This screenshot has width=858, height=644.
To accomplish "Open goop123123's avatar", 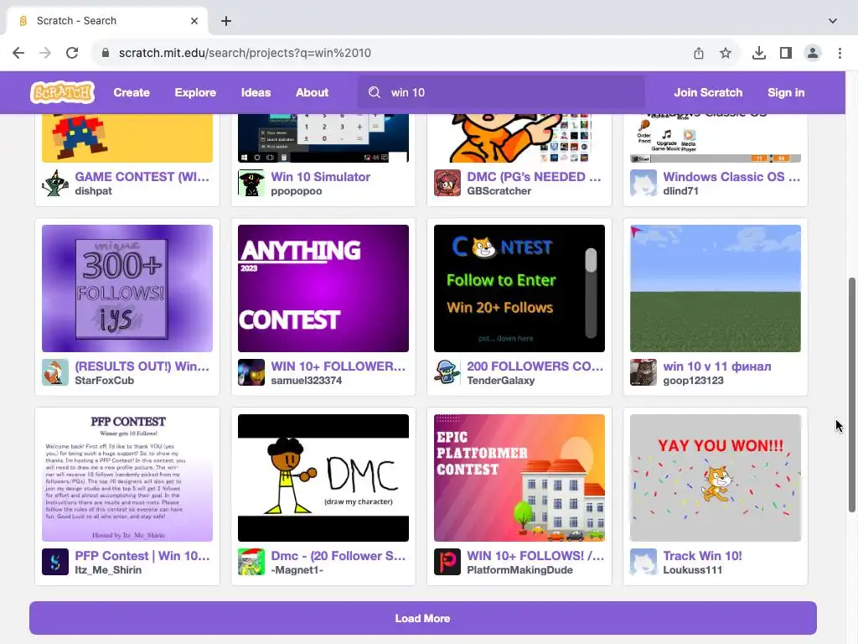I will point(643,372).
